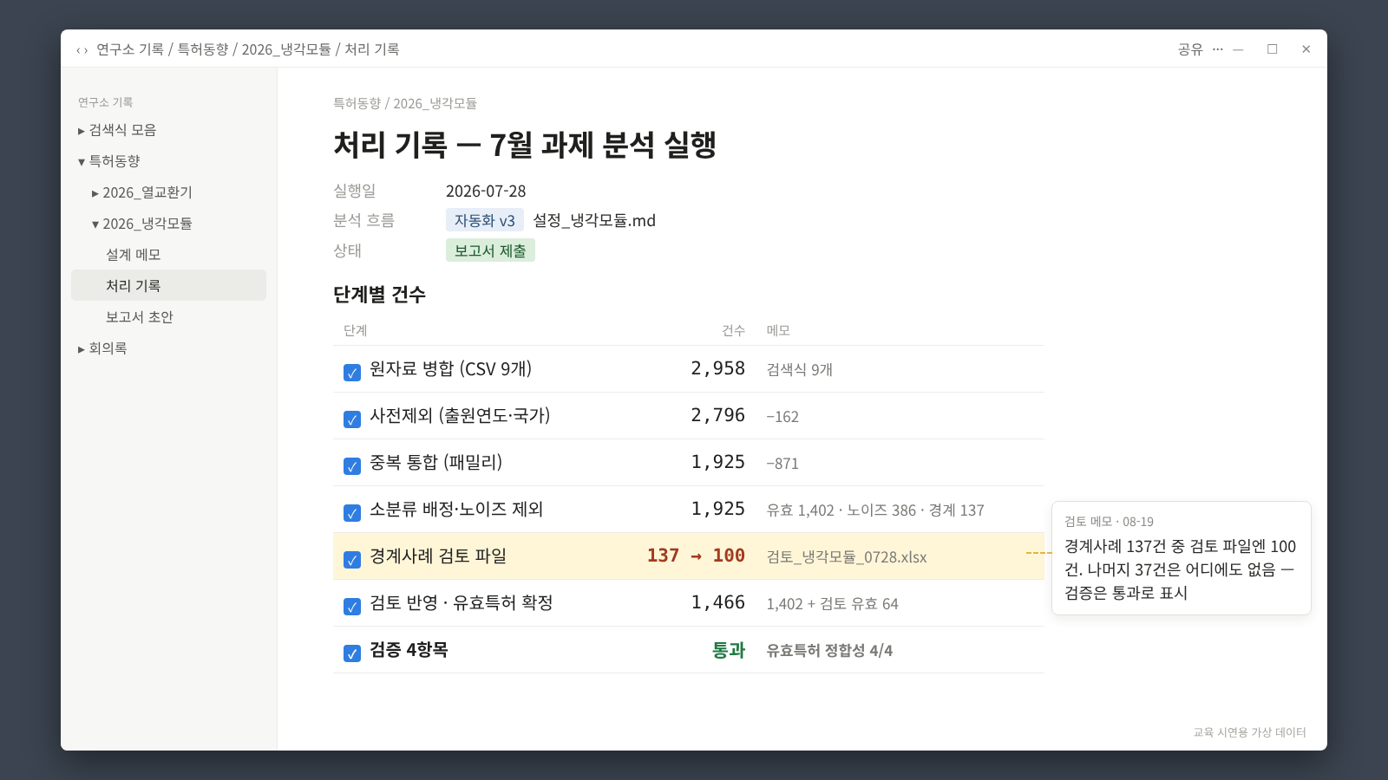This screenshot has width=1388, height=780.
Task: Expand the 회의록 tree node
Action: [x=82, y=349]
